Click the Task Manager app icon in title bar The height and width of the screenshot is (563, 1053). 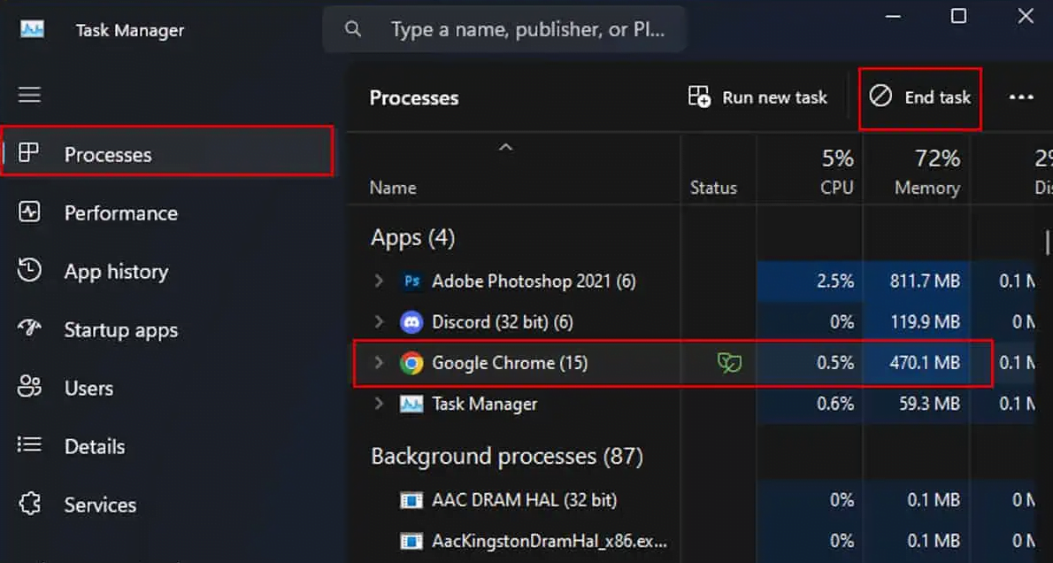tap(32, 29)
